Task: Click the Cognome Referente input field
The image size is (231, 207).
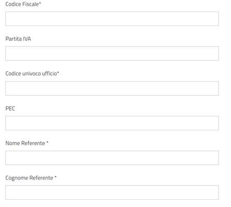Action: 112,192
